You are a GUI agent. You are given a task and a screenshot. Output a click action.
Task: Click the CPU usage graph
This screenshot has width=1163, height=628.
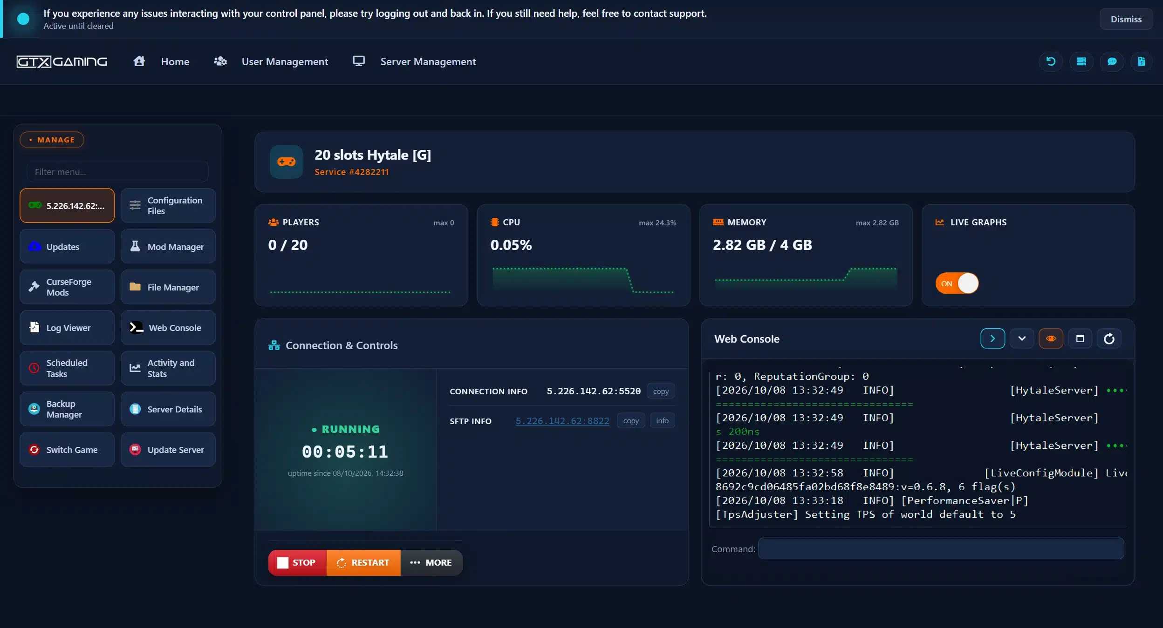[583, 280]
